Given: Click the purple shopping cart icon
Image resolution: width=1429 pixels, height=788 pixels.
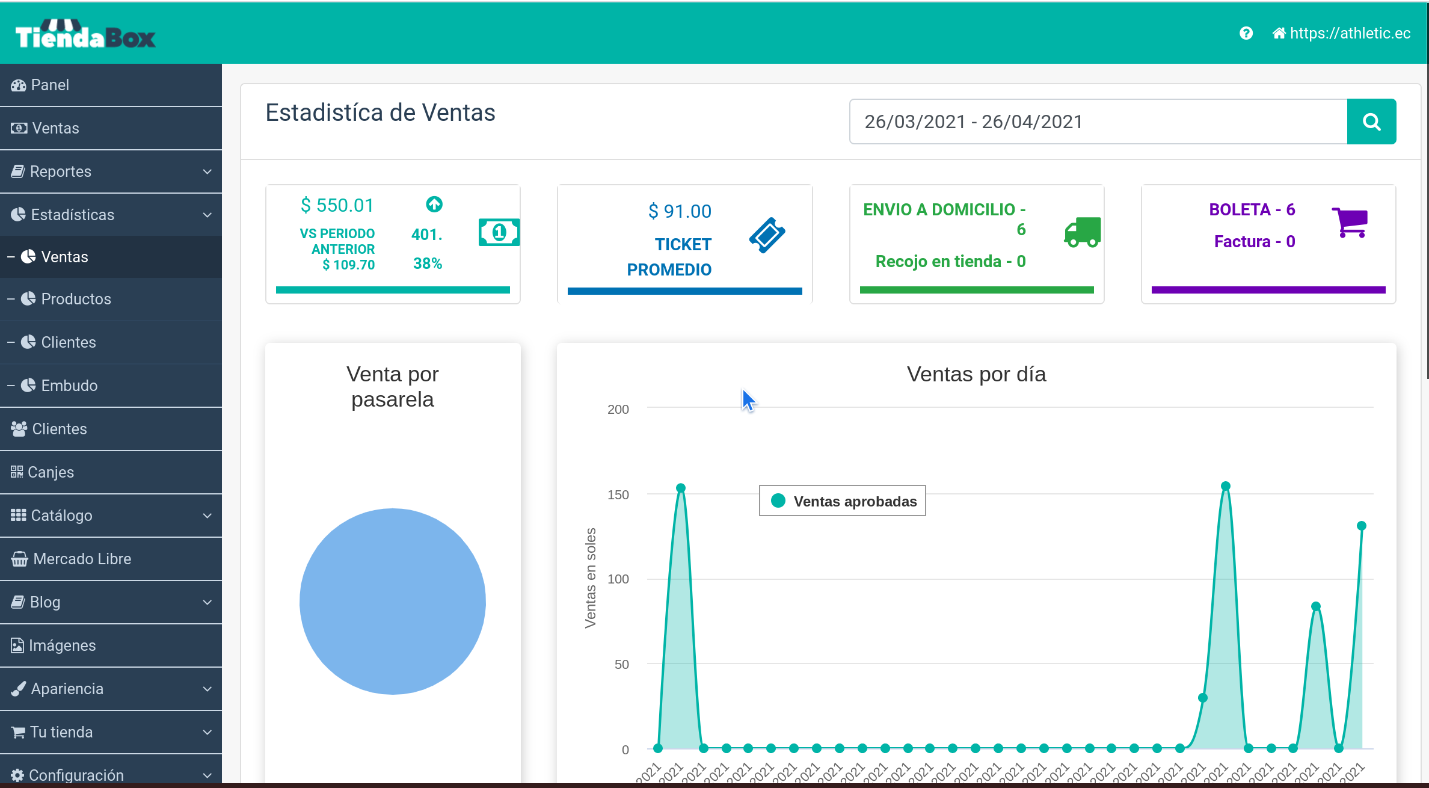Looking at the screenshot, I should (x=1351, y=223).
